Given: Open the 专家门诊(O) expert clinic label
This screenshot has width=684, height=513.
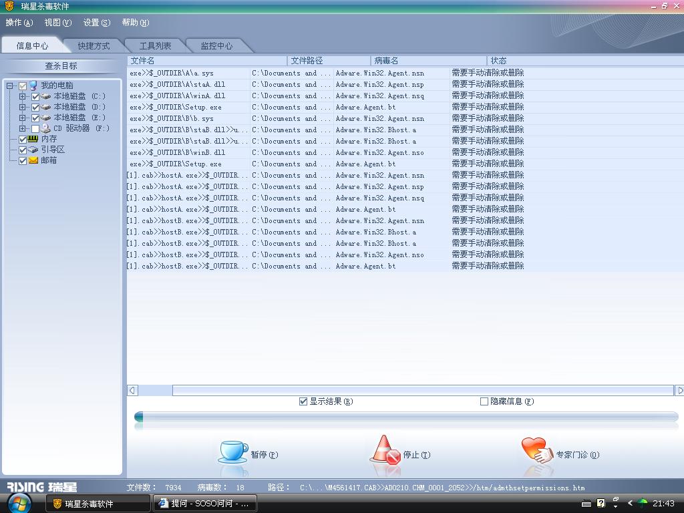Looking at the screenshot, I should 578,454.
